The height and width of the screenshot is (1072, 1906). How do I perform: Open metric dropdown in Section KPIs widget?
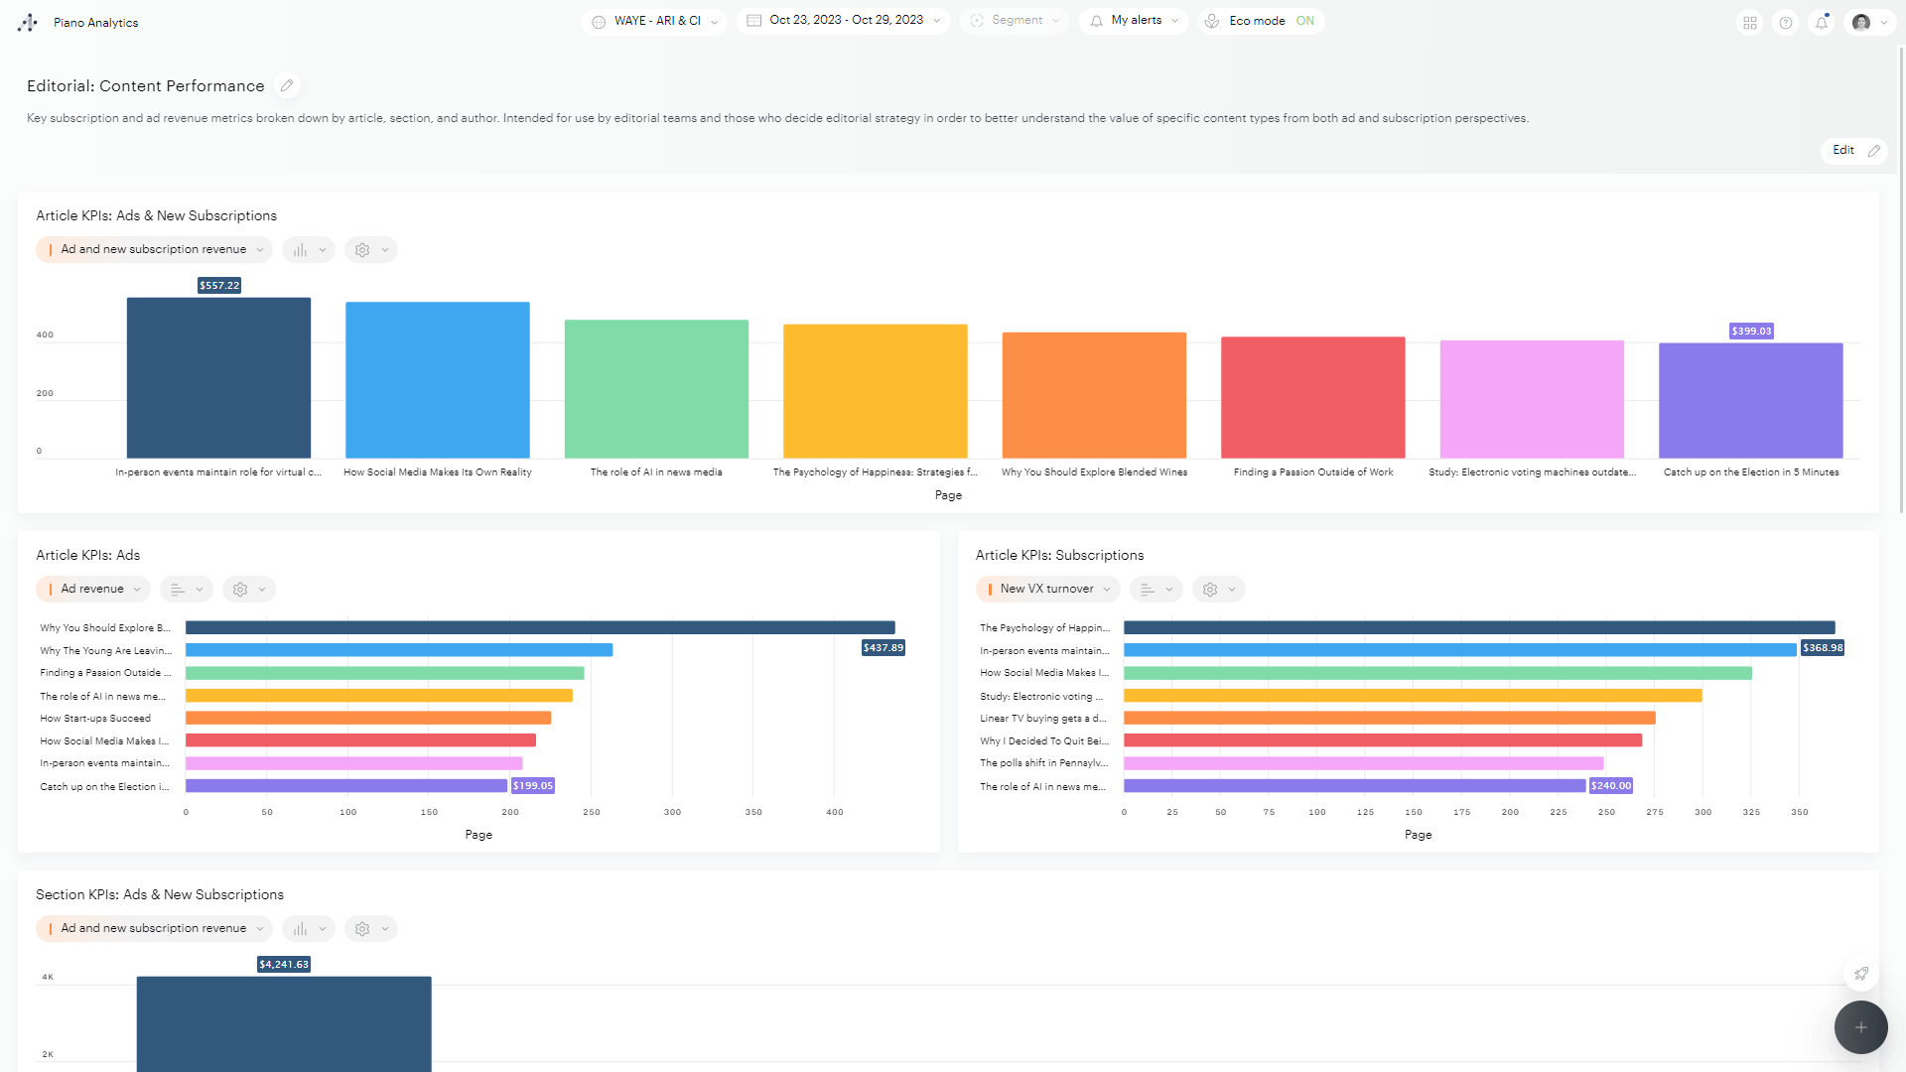[154, 929]
